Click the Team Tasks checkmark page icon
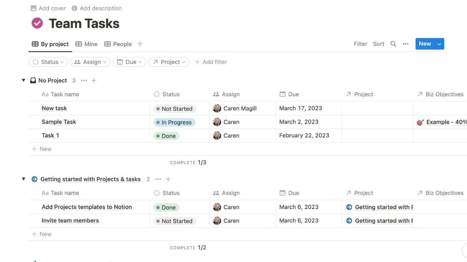 (x=37, y=23)
